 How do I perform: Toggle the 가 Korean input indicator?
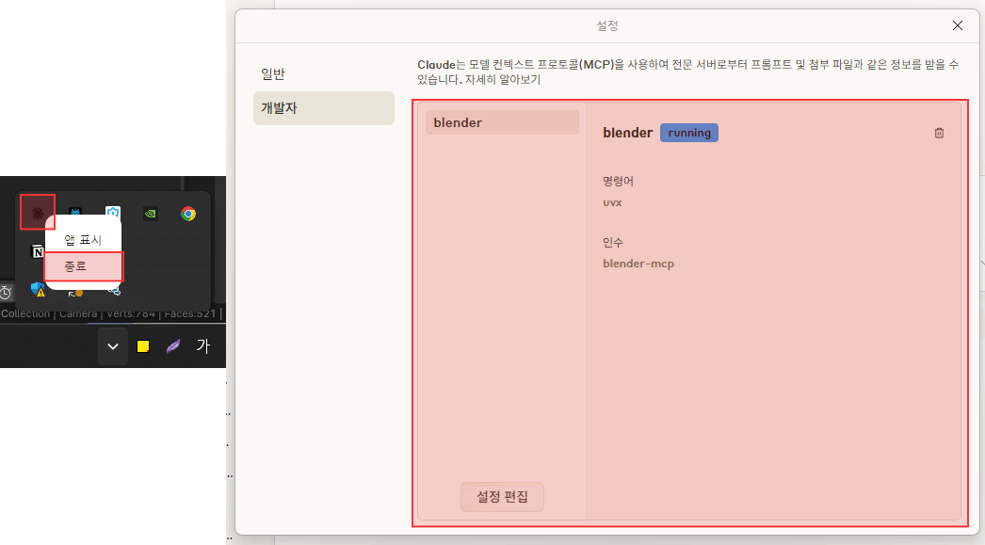[202, 346]
